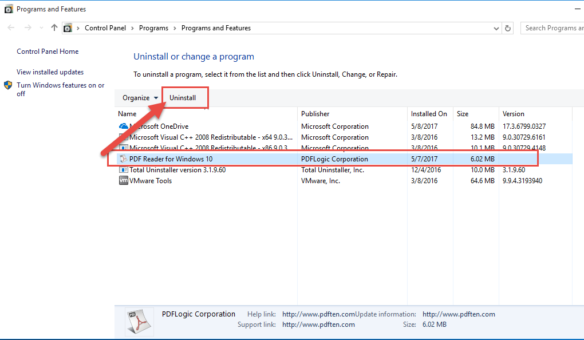Image resolution: width=584 pixels, height=340 pixels.
Task: Click the 10.0 MB size cell
Action: click(x=482, y=170)
